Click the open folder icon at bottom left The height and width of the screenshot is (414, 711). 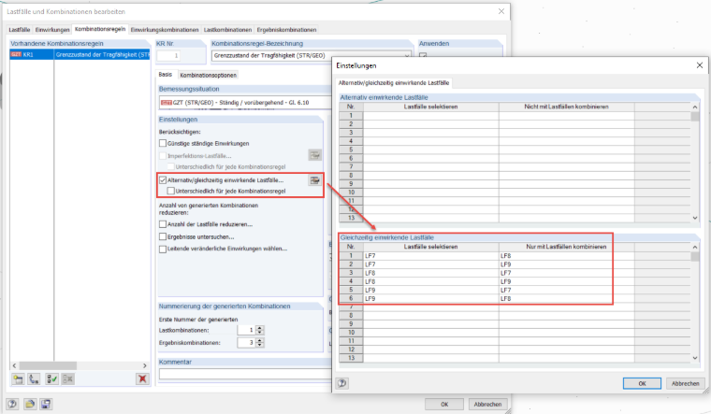tap(30, 404)
